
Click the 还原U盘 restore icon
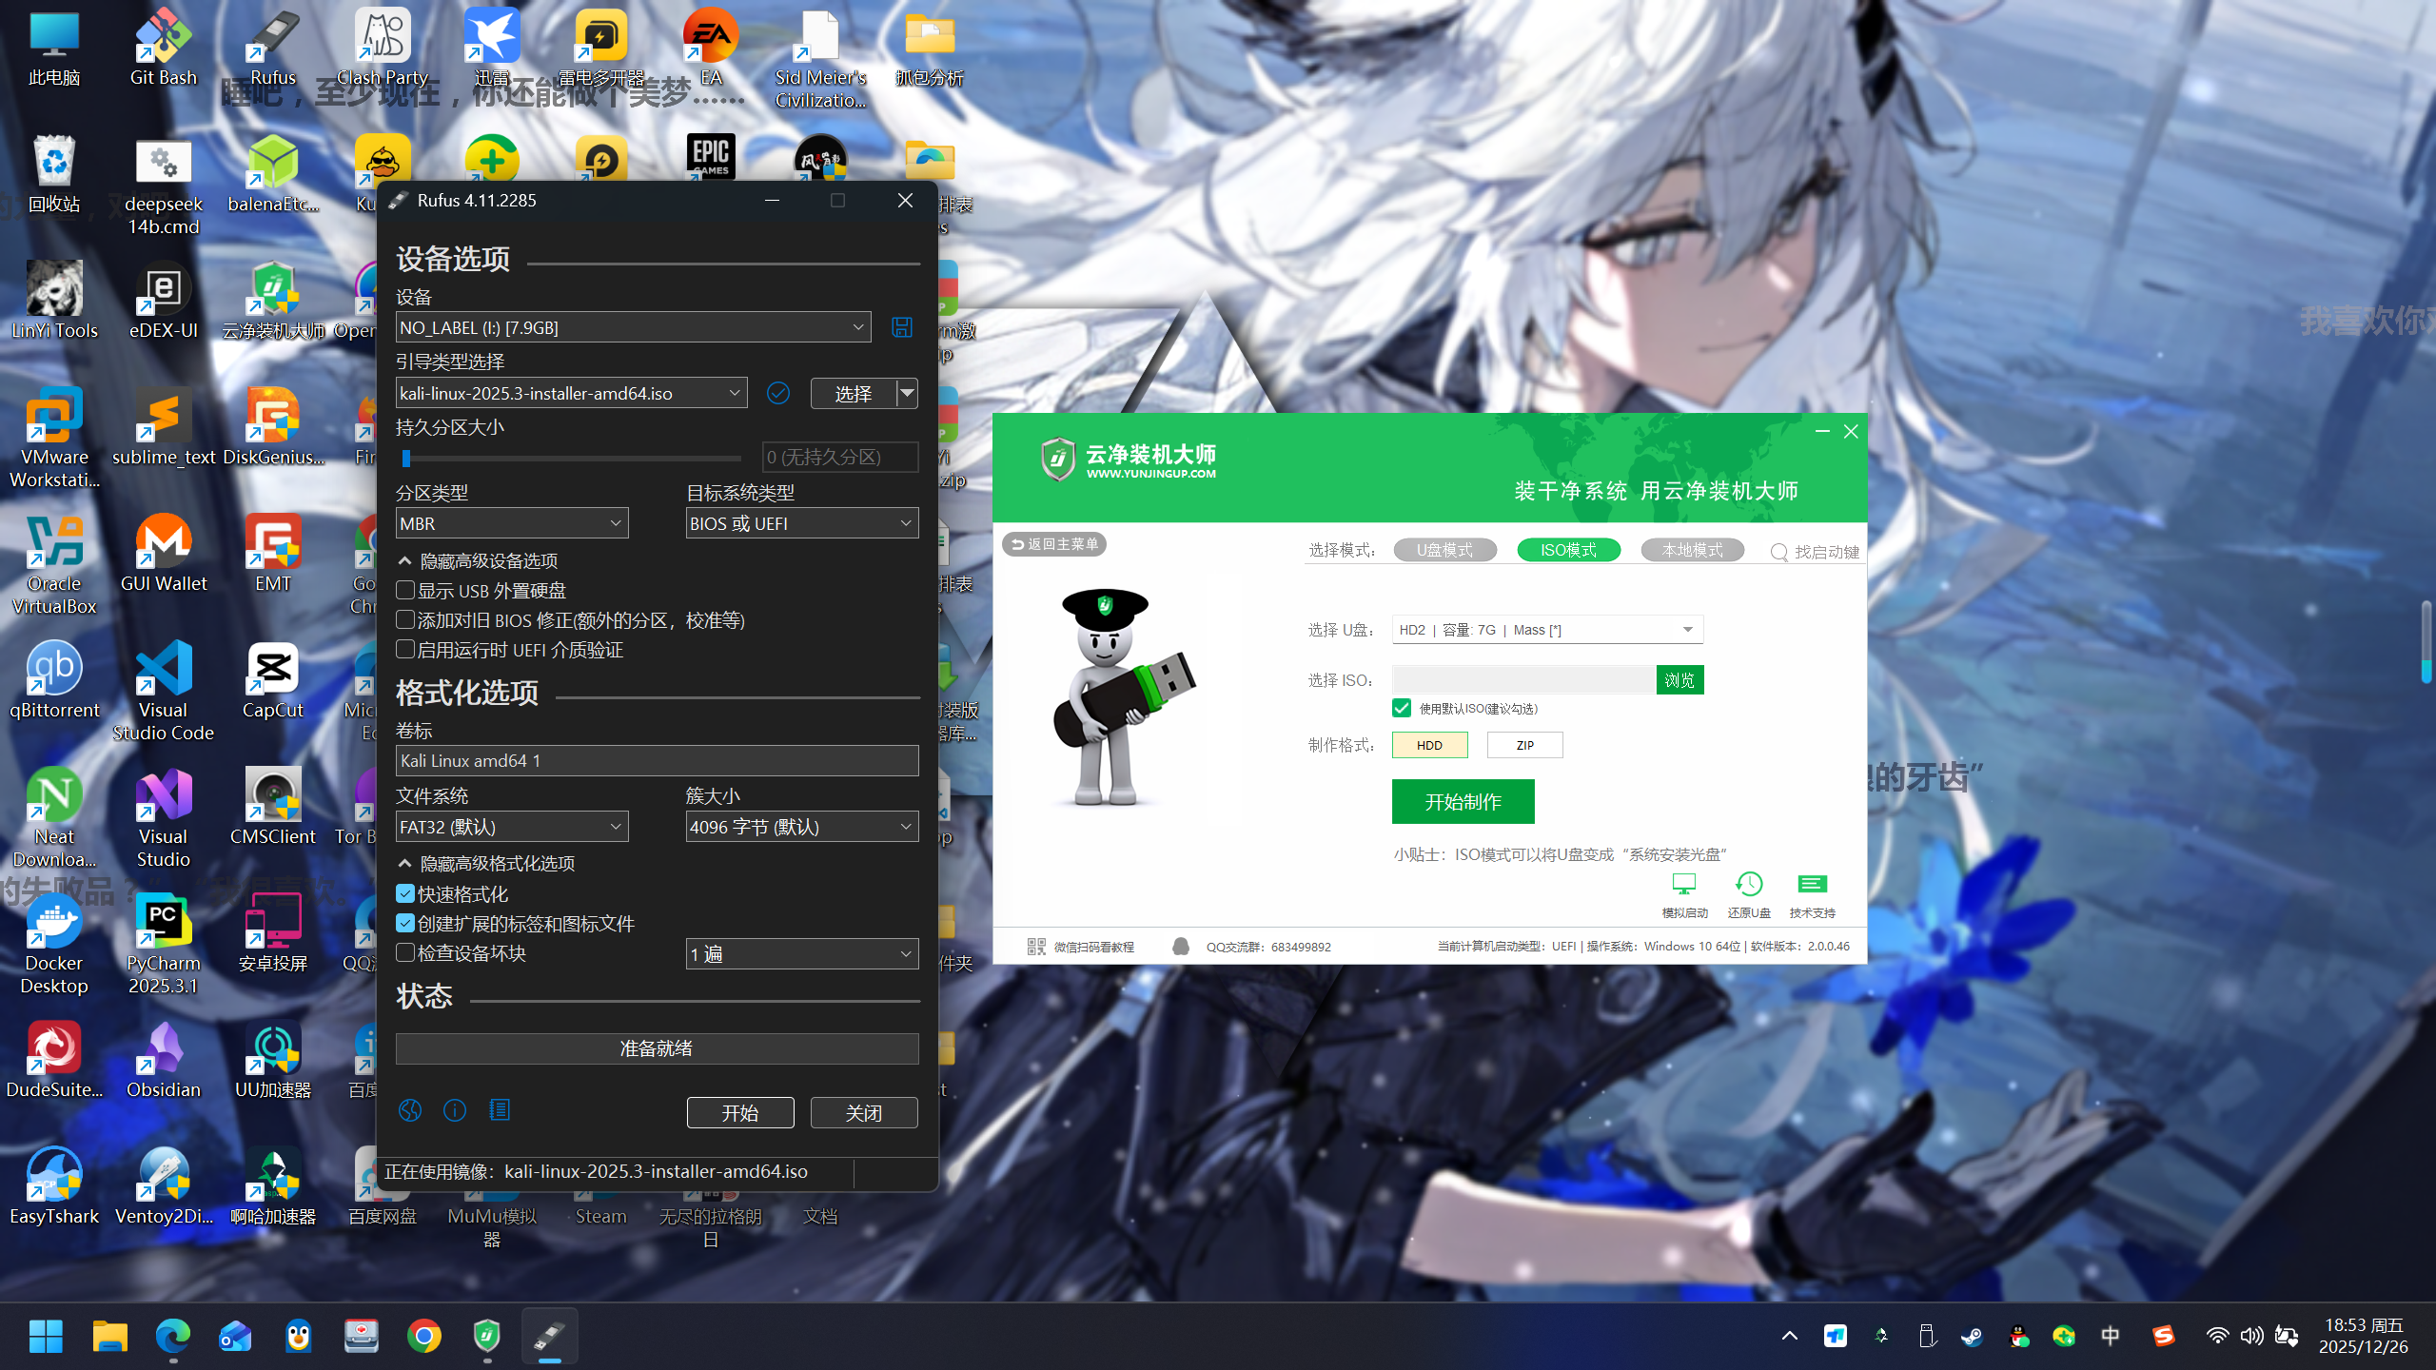point(1749,885)
